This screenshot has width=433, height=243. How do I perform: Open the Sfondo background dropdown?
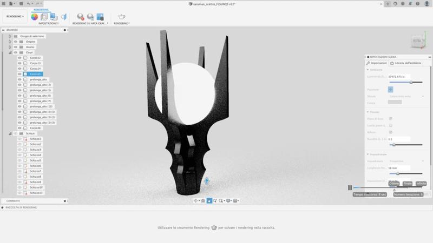coord(406,97)
